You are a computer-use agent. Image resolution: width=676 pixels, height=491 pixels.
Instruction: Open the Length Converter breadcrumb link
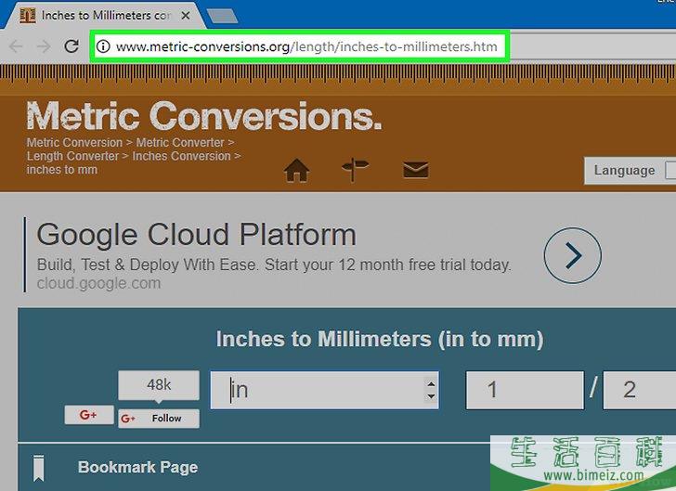pos(72,156)
